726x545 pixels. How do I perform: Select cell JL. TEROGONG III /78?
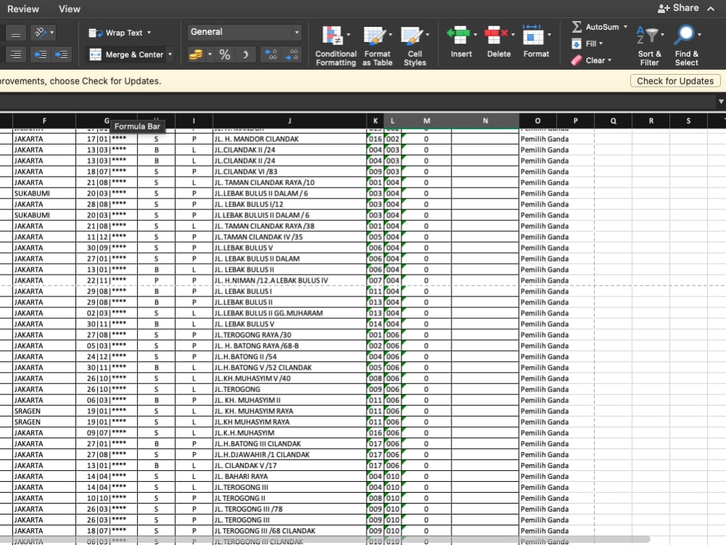pyautogui.click(x=290, y=509)
